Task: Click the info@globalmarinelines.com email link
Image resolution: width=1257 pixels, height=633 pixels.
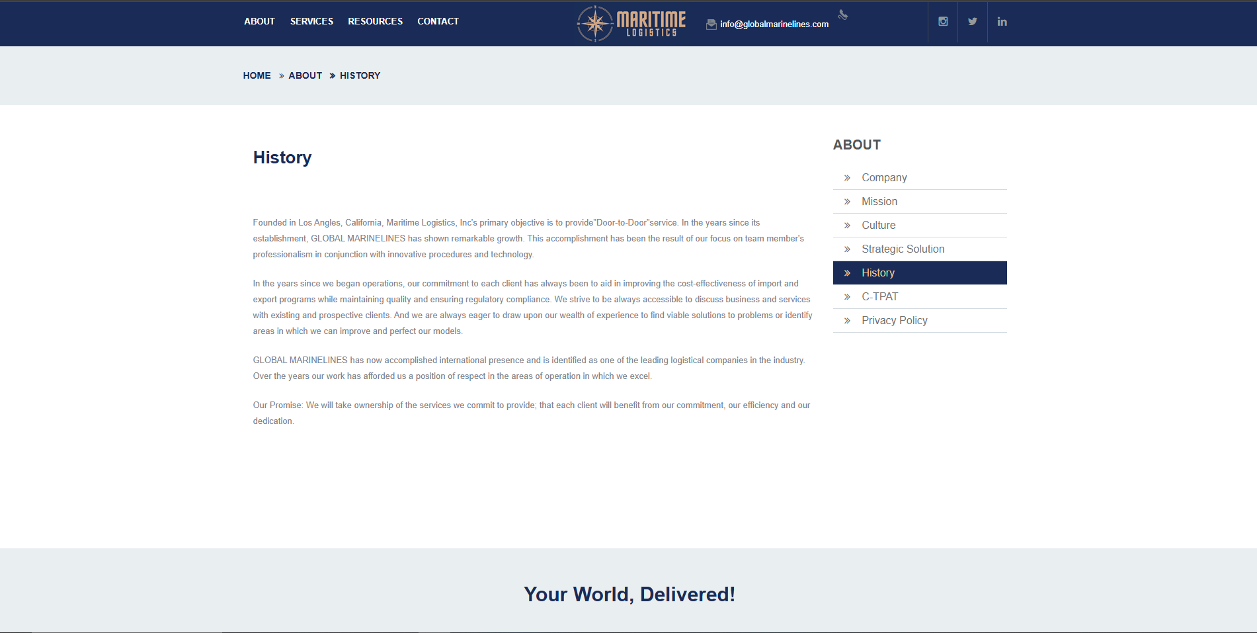Action: click(774, 24)
